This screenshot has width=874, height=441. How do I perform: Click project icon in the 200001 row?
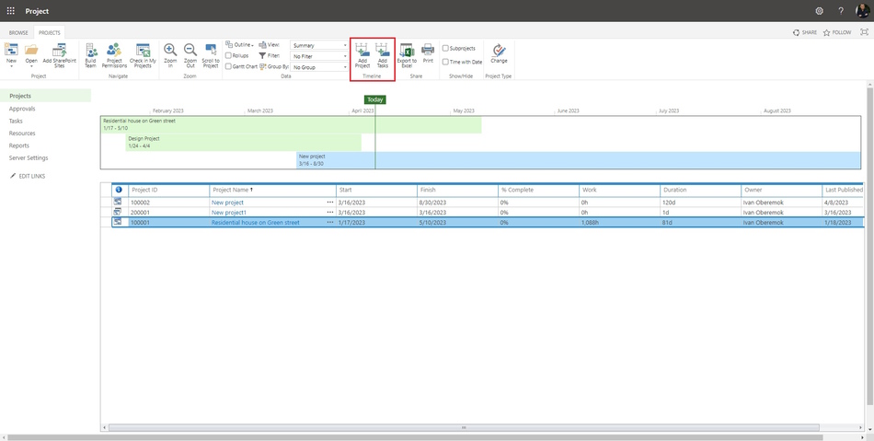point(118,213)
